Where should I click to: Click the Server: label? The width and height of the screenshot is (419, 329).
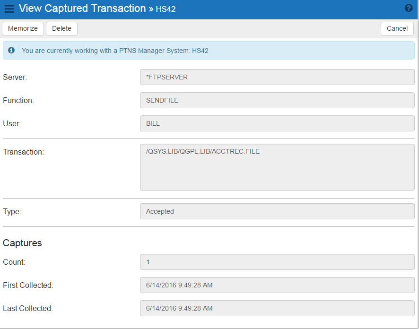(x=15, y=77)
